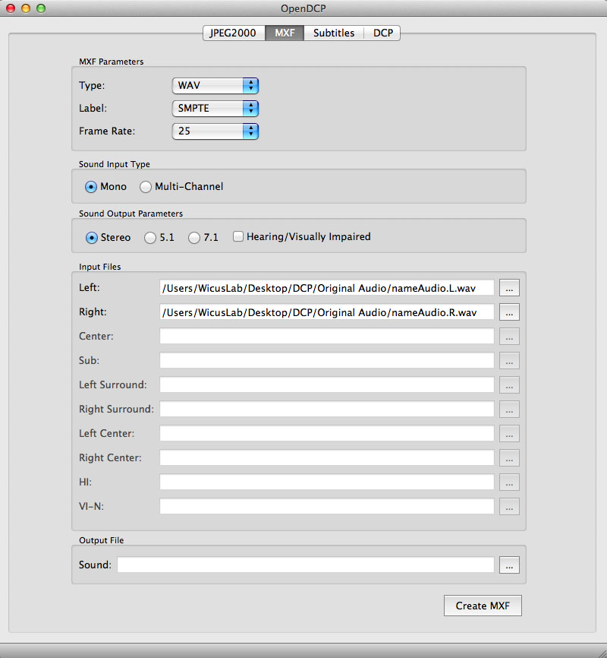
Task: Browse for the Left audio file
Action: [509, 288]
